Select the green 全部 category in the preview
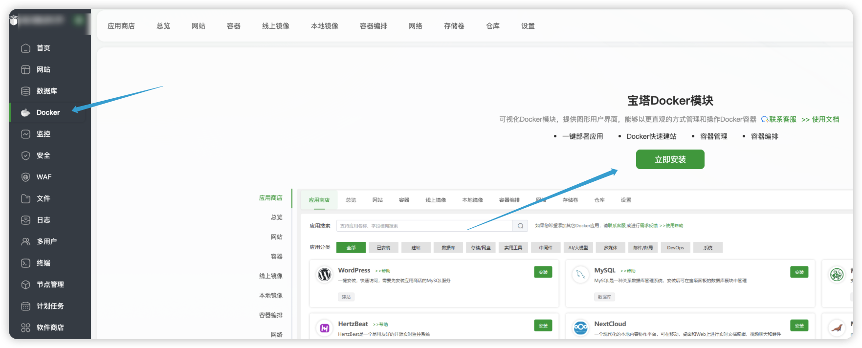Viewport: 862px width, 348px height. click(x=351, y=248)
